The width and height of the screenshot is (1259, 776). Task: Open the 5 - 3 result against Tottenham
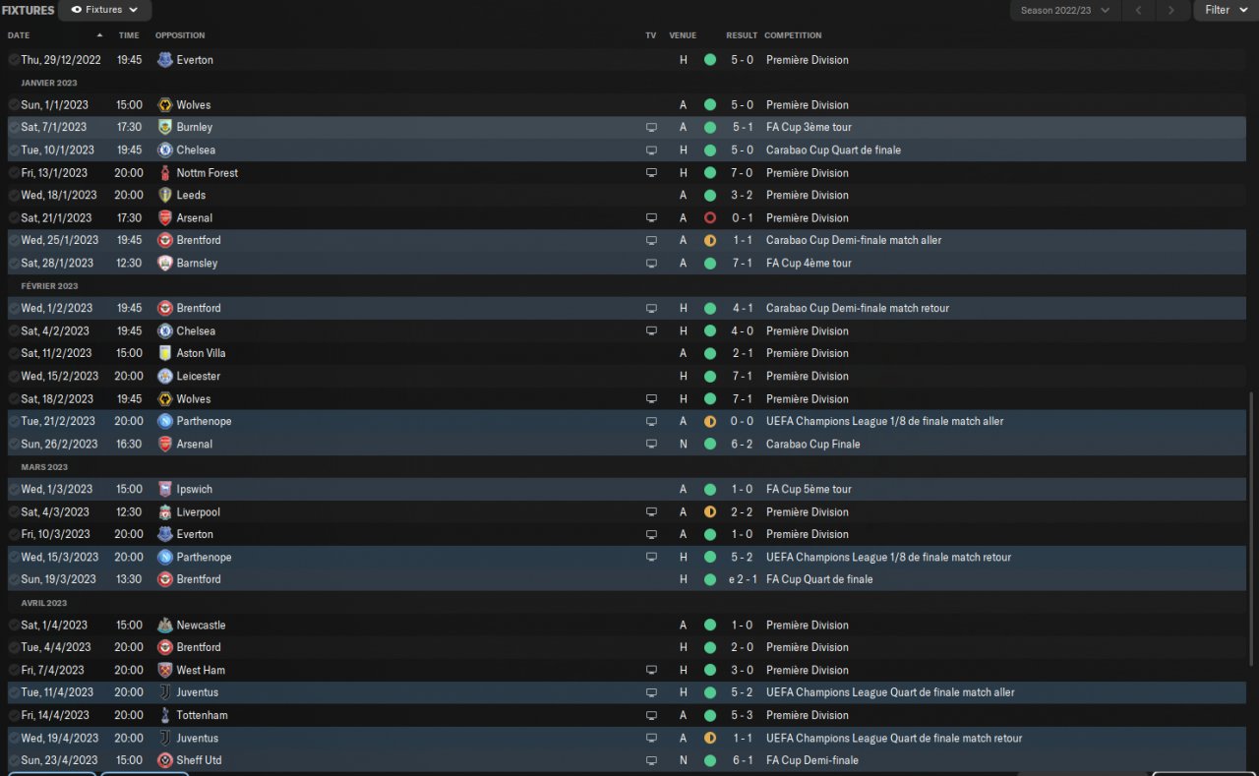pos(743,715)
